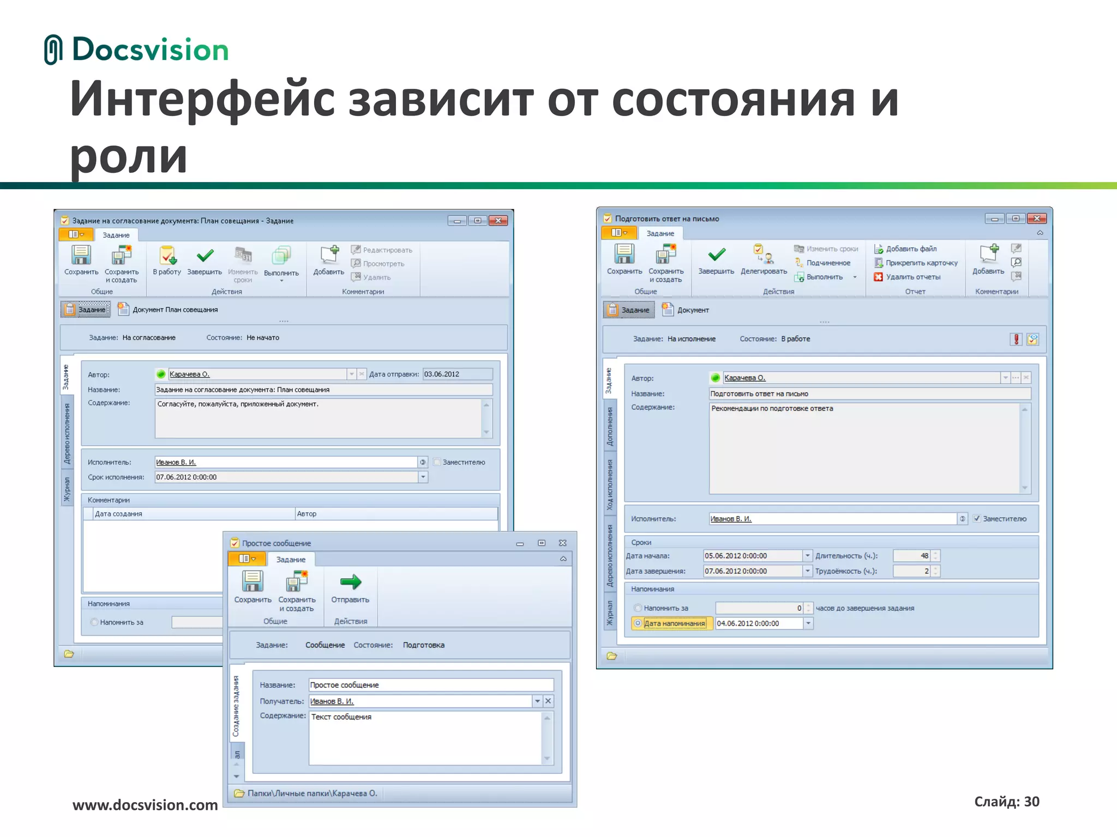Click Изменить сроки in Подготовить ответ window

click(826, 248)
